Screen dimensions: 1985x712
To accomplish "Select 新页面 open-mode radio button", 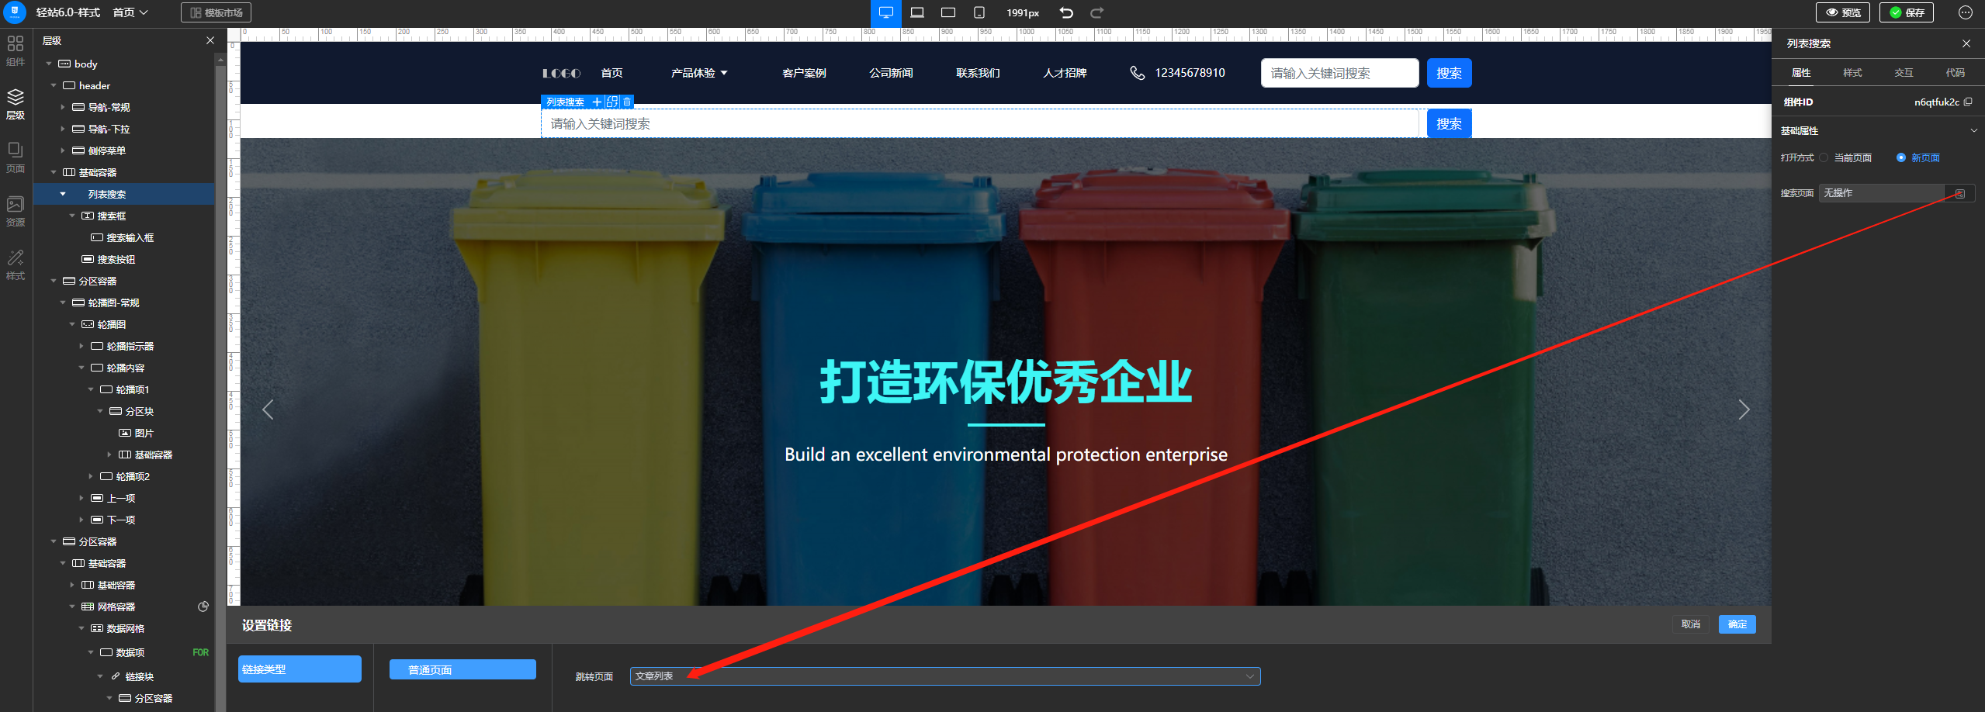I will pyautogui.click(x=1901, y=158).
